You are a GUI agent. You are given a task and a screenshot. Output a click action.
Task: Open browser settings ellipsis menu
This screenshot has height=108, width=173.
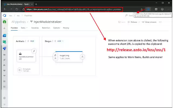point(168,9)
